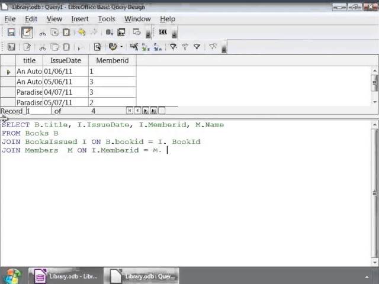The height and width of the screenshot is (284, 379).
Task: Save current record in the data toolbar
Action: click(x=11, y=47)
